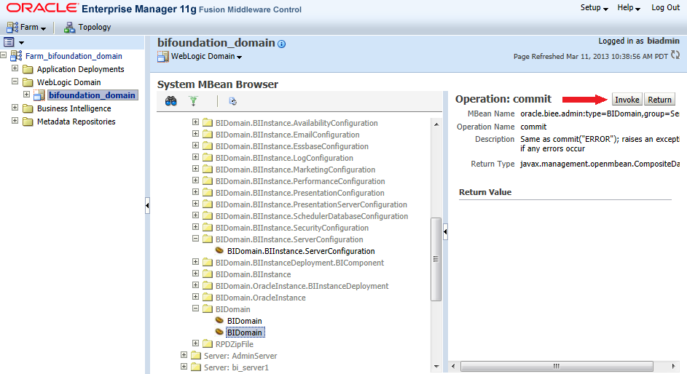
Task: Click the RPDZipFile folder icon
Action: 208,344
